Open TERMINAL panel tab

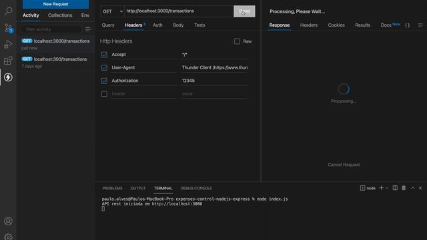pyautogui.click(x=163, y=188)
